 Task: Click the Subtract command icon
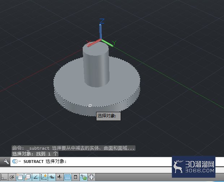coord(15,161)
